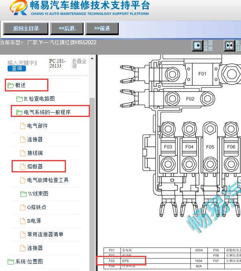
Task: Click the default view split icon
Action: [229, 45]
